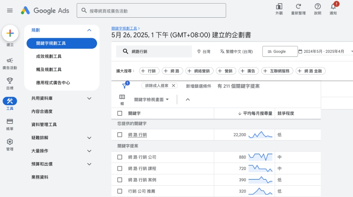353x197 pixels.
Task: Select 關鍵字規劃工具 in the menu
Action: click(62, 43)
